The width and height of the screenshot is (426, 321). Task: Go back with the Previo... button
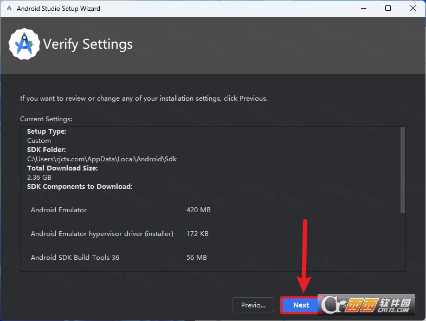tap(253, 305)
